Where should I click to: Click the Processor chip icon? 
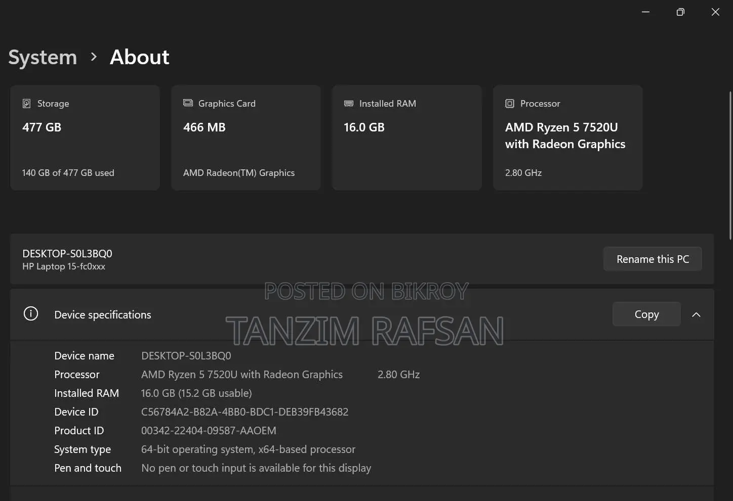tap(510, 104)
